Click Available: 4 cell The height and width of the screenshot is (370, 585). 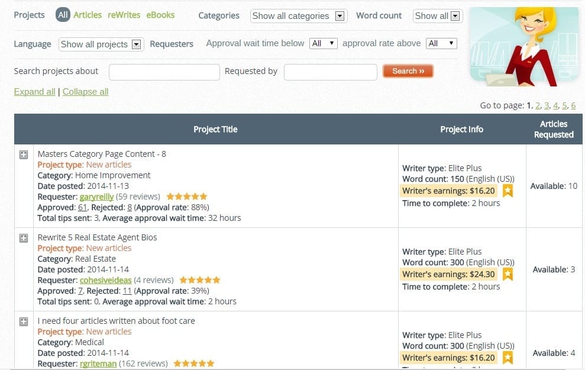[554, 353]
